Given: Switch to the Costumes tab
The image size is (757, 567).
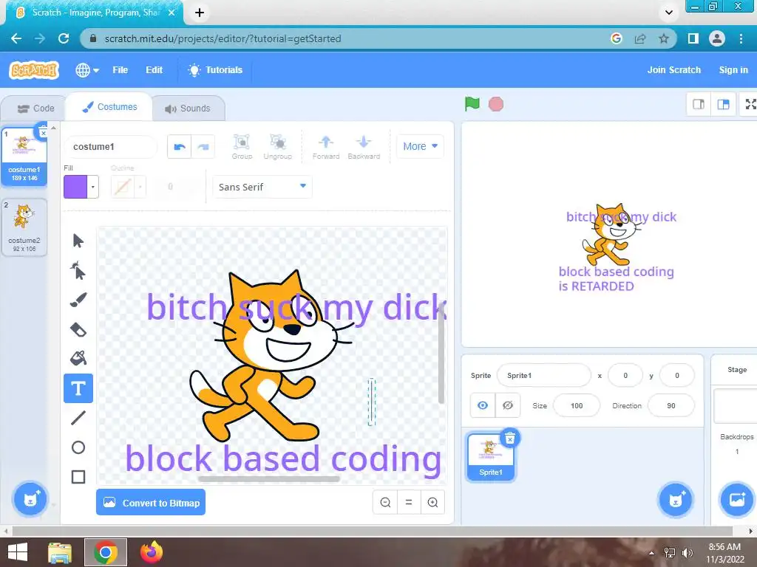Looking at the screenshot, I should pos(109,106).
